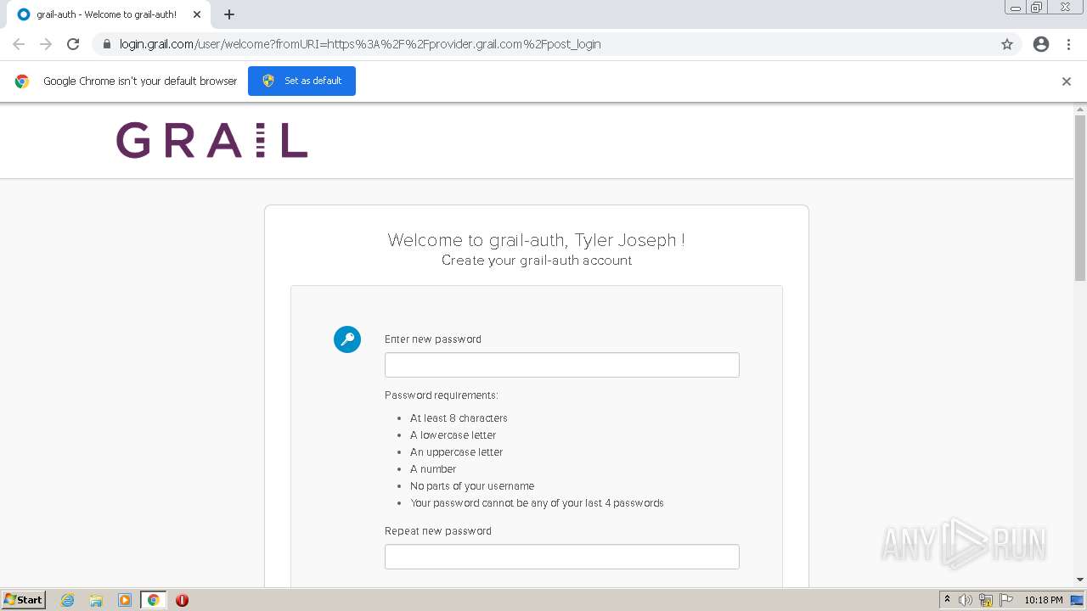This screenshot has width=1087, height=611.
Task: Reload the page with the refresh icon
Action: [73, 44]
